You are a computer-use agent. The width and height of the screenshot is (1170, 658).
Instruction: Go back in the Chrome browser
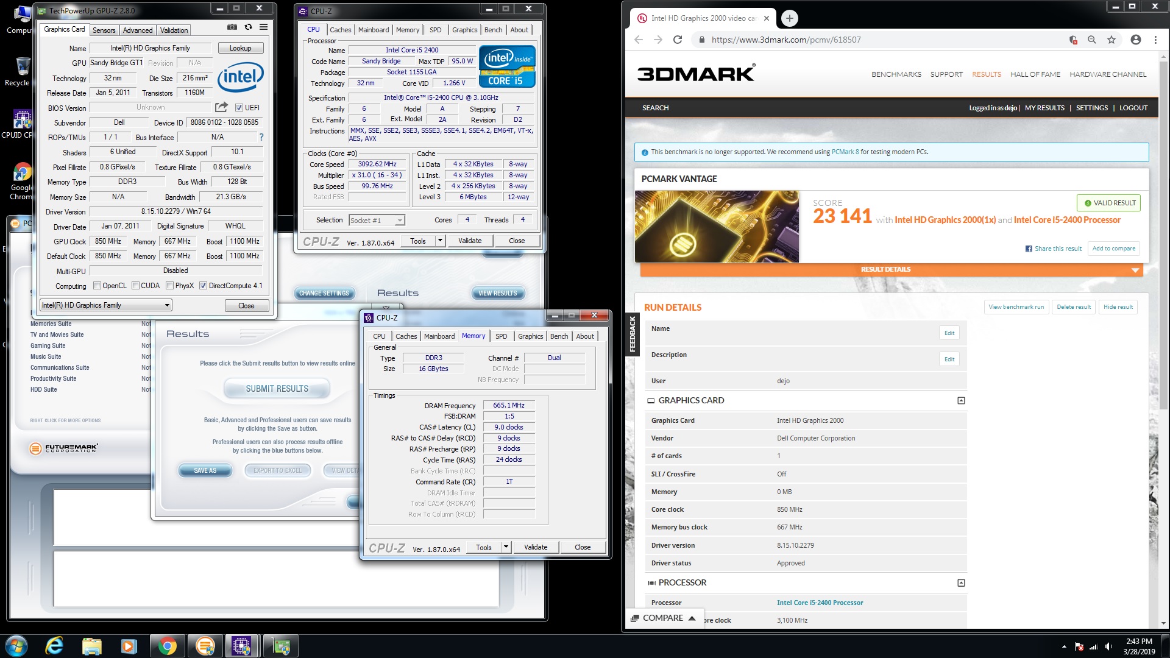tap(639, 40)
